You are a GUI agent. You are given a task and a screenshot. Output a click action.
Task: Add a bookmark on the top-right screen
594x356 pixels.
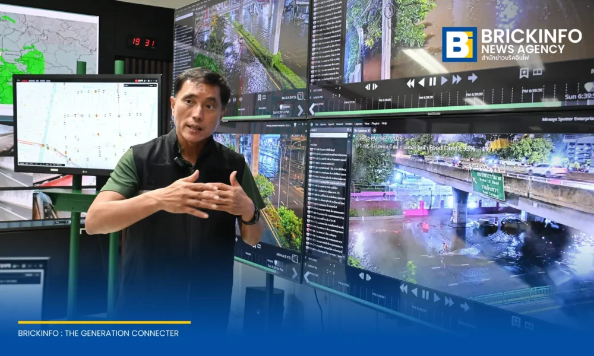pyautogui.click(x=524, y=73)
